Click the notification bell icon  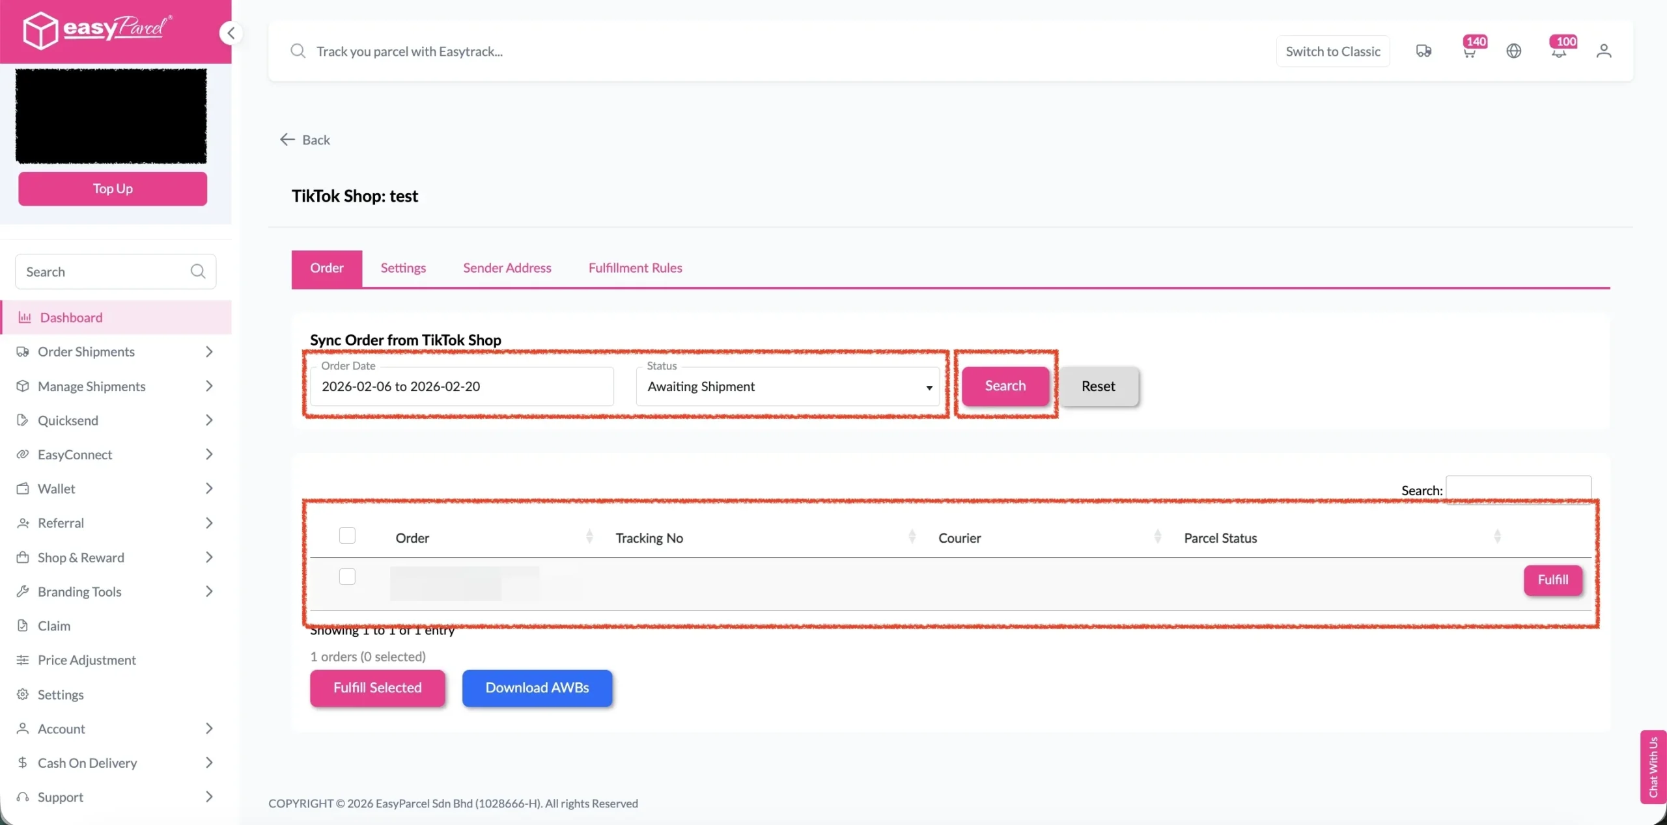coord(1558,51)
